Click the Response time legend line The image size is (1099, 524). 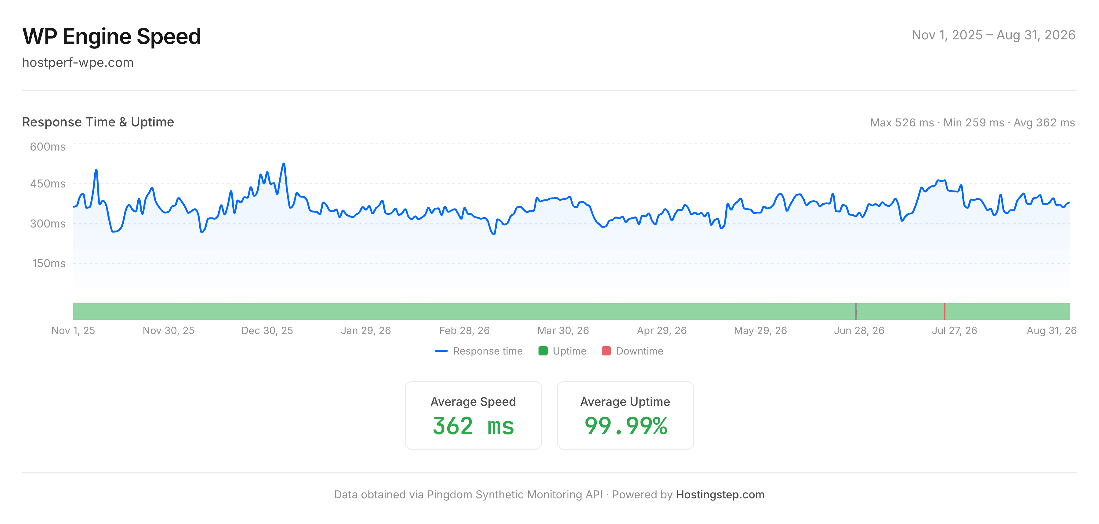point(441,351)
